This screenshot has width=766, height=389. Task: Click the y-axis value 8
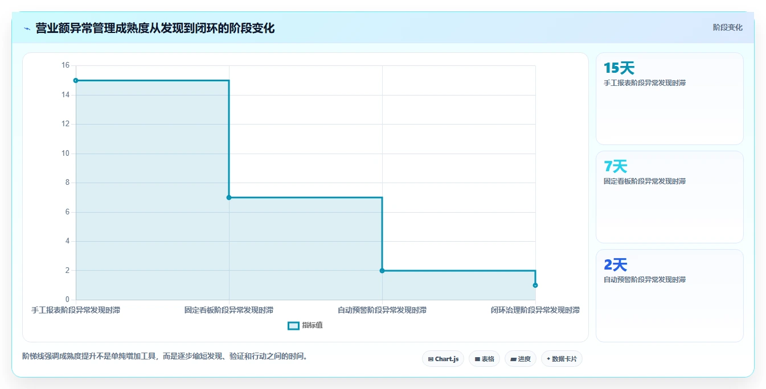click(67, 183)
